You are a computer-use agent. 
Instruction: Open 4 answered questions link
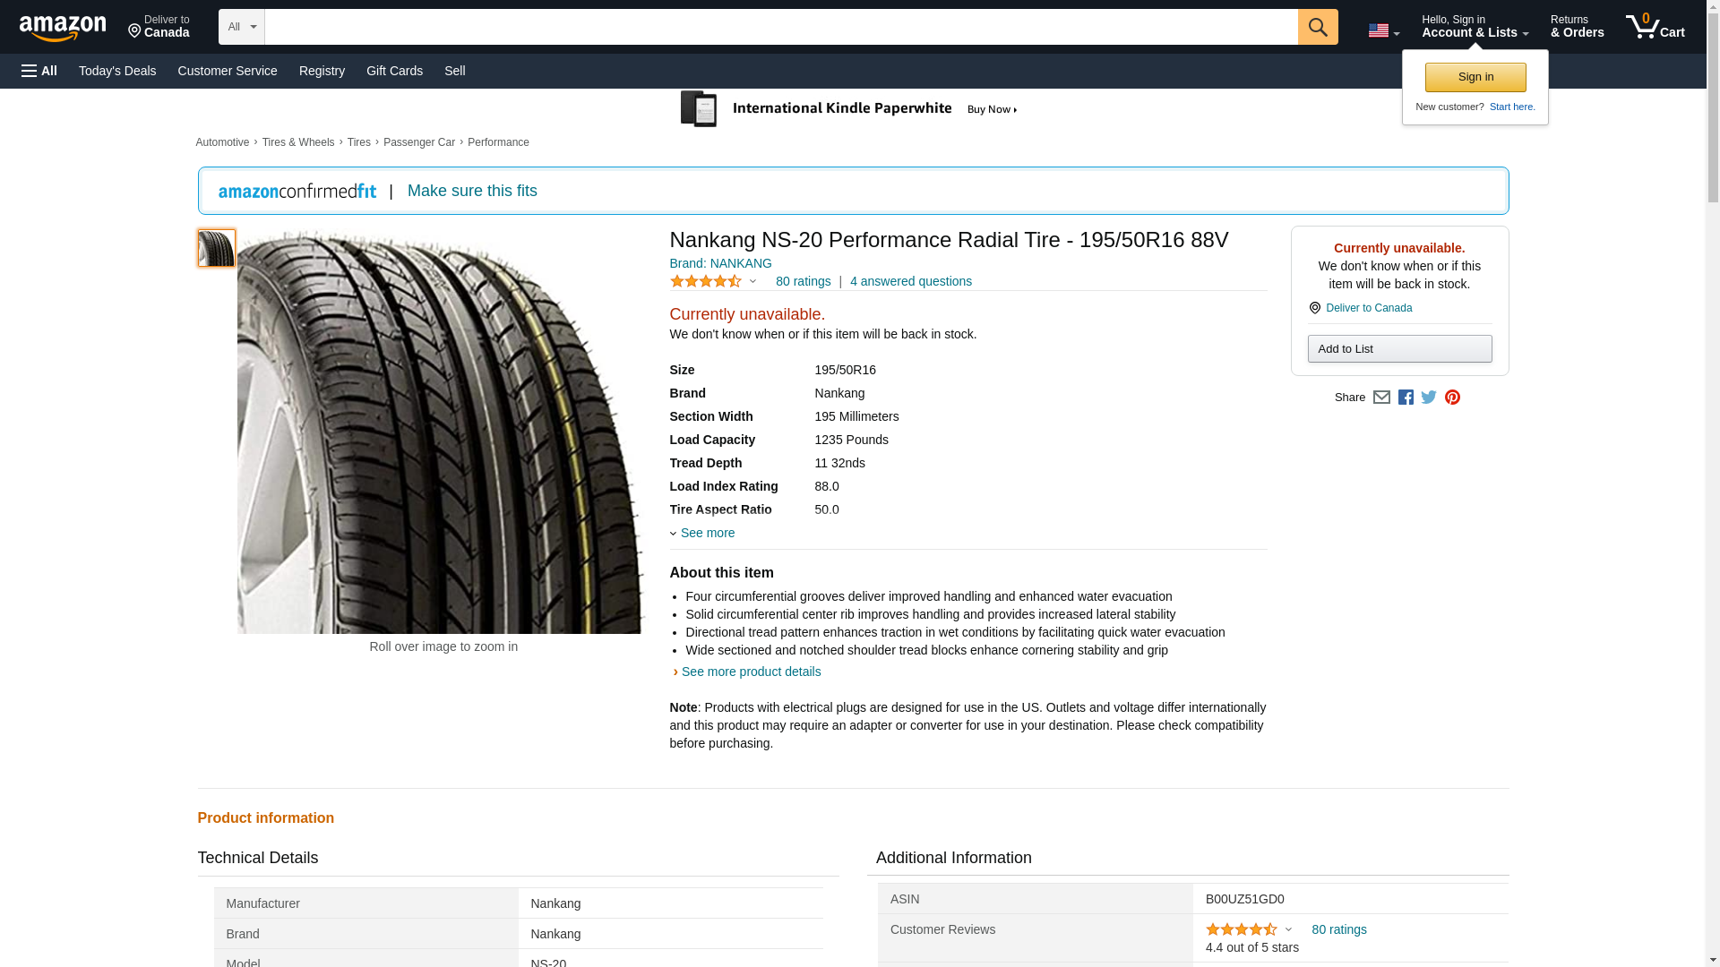tap(910, 281)
